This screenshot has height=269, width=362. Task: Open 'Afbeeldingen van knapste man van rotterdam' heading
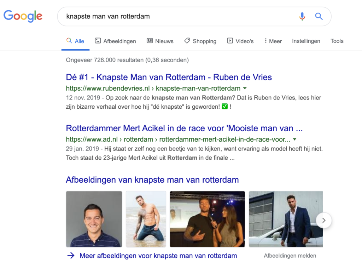pyautogui.click(x=152, y=180)
